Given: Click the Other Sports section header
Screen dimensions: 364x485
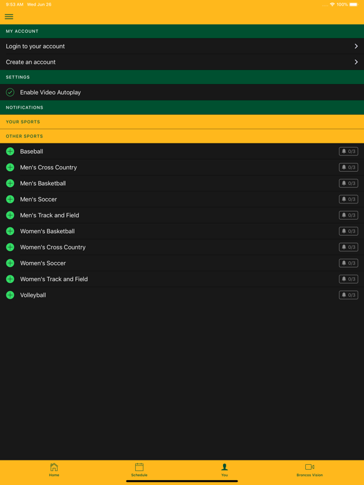Looking at the screenshot, I should (x=182, y=136).
